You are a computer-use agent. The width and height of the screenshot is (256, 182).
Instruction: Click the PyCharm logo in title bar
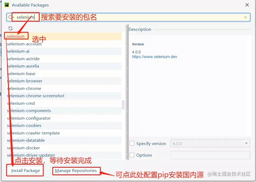point(7,5)
